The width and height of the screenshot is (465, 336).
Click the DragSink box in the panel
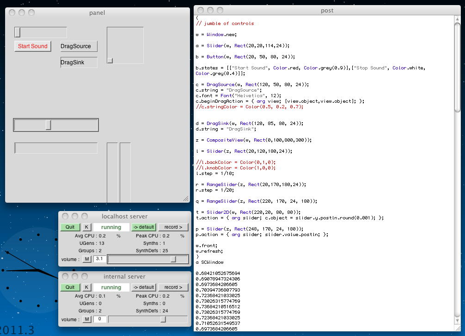coord(79,62)
